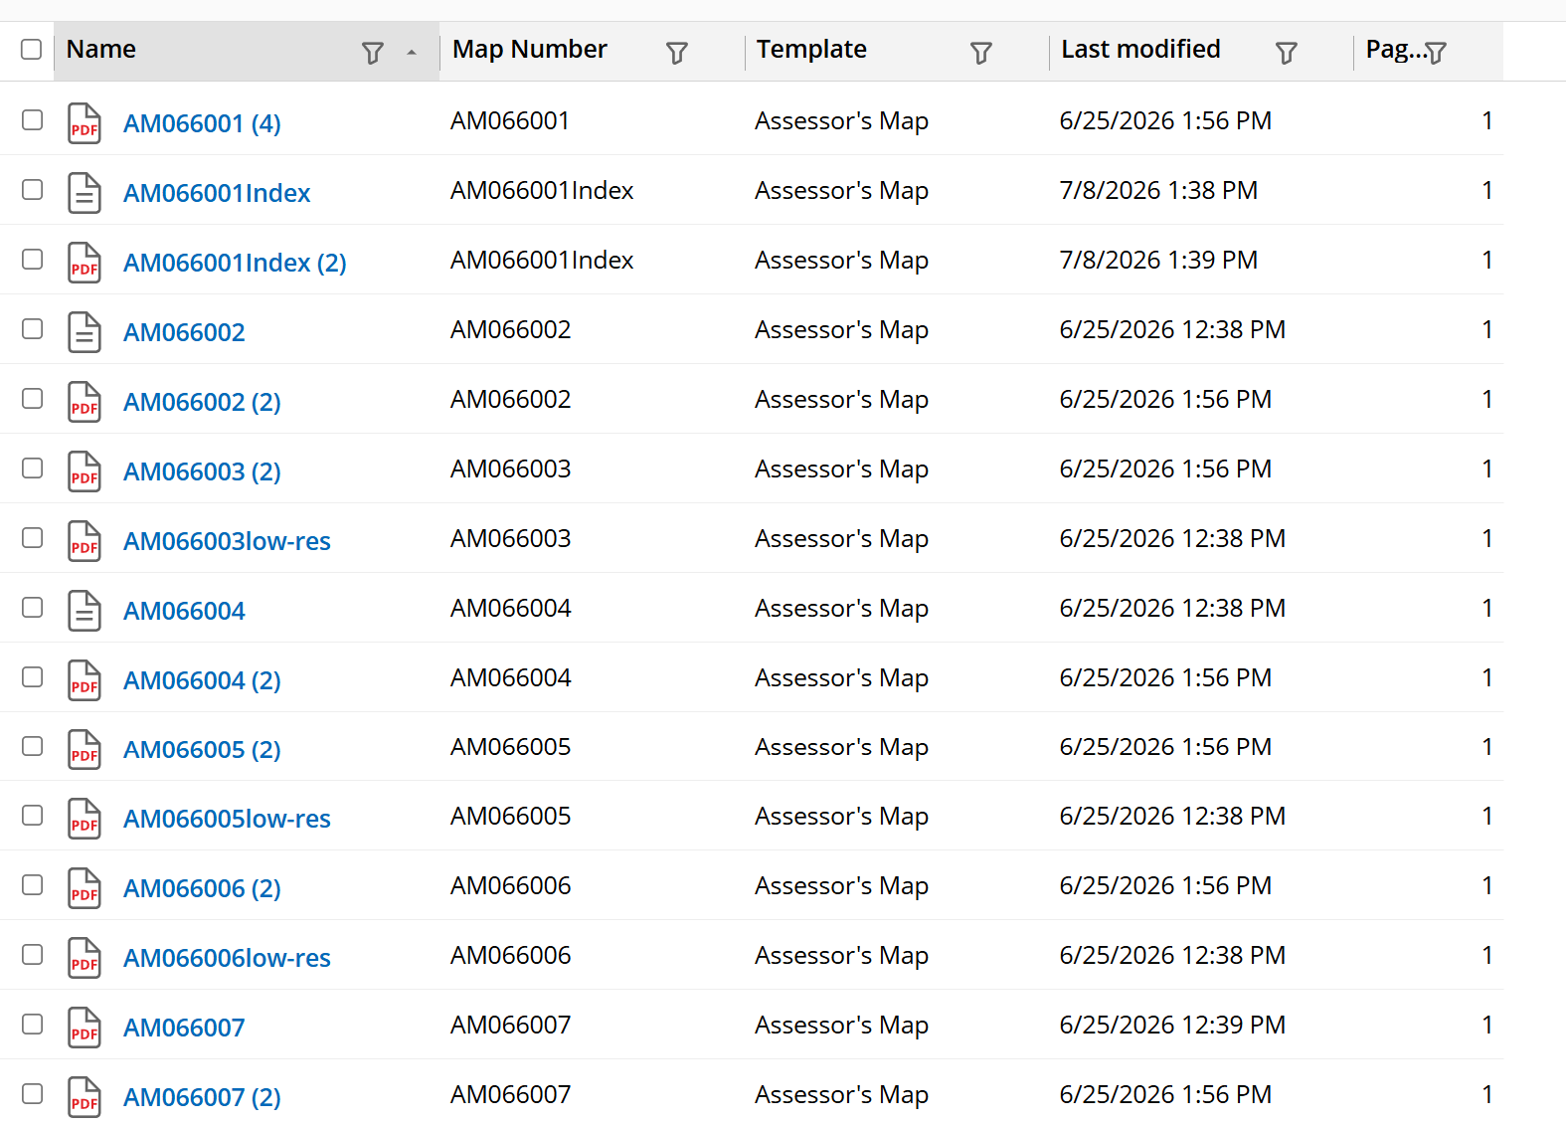Viewport: 1566px width, 1126px height.
Task: Click document icon of AM066002
Action: (85, 332)
